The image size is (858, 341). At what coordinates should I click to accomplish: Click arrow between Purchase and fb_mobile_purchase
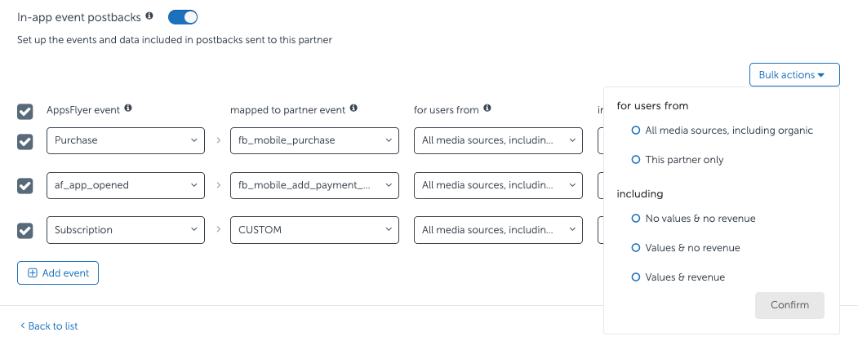coord(218,141)
